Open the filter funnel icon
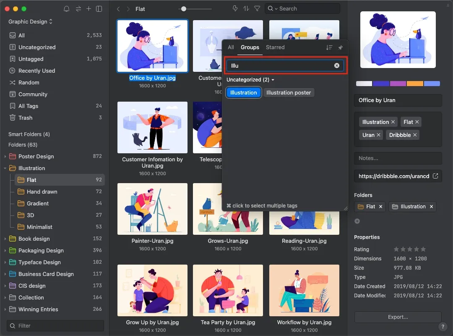 (x=257, y=8)
